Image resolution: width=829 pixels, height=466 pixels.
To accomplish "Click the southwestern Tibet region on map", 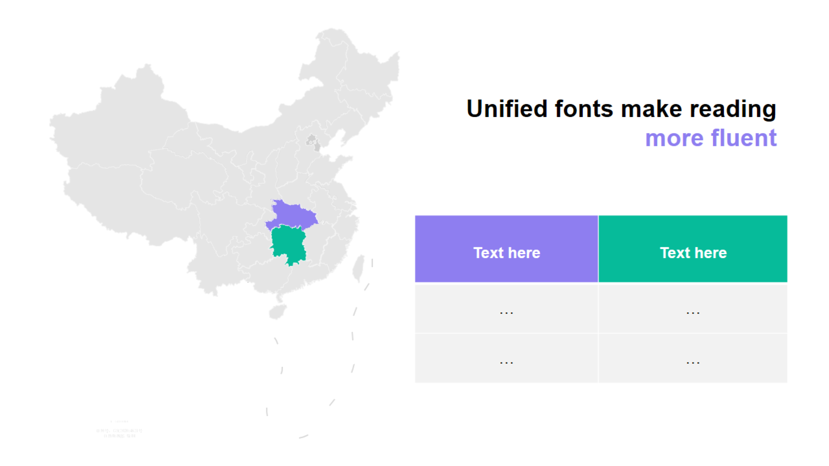I will [108, 194].
